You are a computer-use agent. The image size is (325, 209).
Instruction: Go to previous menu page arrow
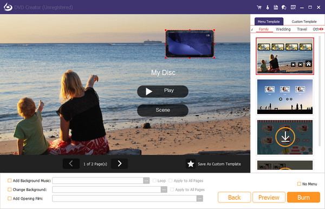point(71,164)
